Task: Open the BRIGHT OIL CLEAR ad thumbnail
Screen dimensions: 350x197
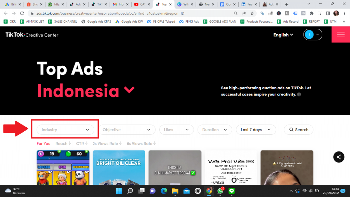Action: [x=119, y=168]
